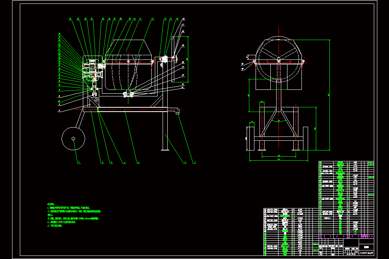Select the overall height dimension line
Viewport: 389px width, 259px height.
point(330,95)
